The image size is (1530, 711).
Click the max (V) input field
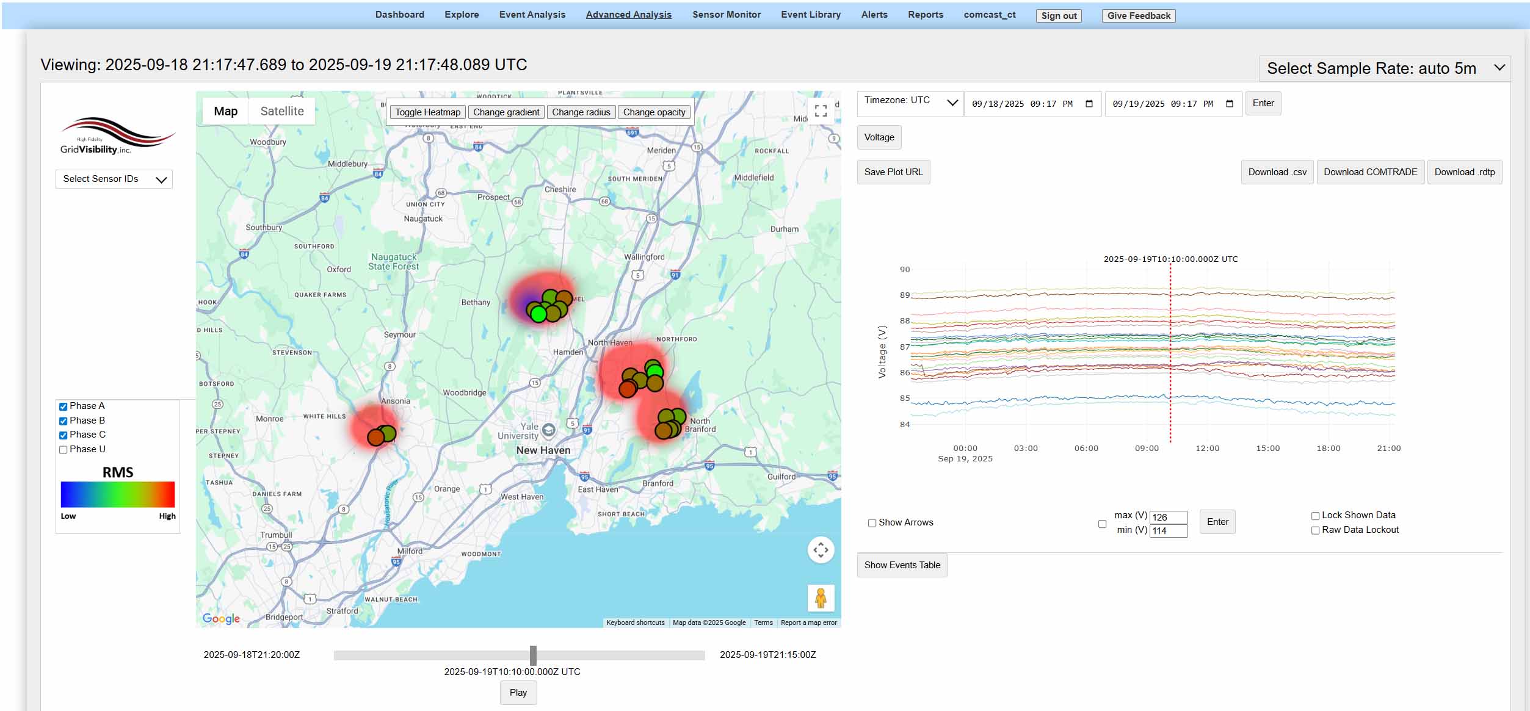pos(1168,517)
